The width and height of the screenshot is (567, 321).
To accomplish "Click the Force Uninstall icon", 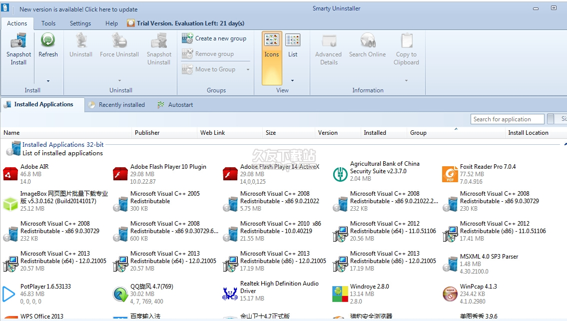I will pos(119,40).
